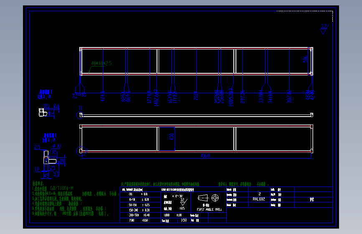The height and width of the screenshot is (234, 362).
Task: Select the 4168 overall length dimension
Action: coord(205,156)
